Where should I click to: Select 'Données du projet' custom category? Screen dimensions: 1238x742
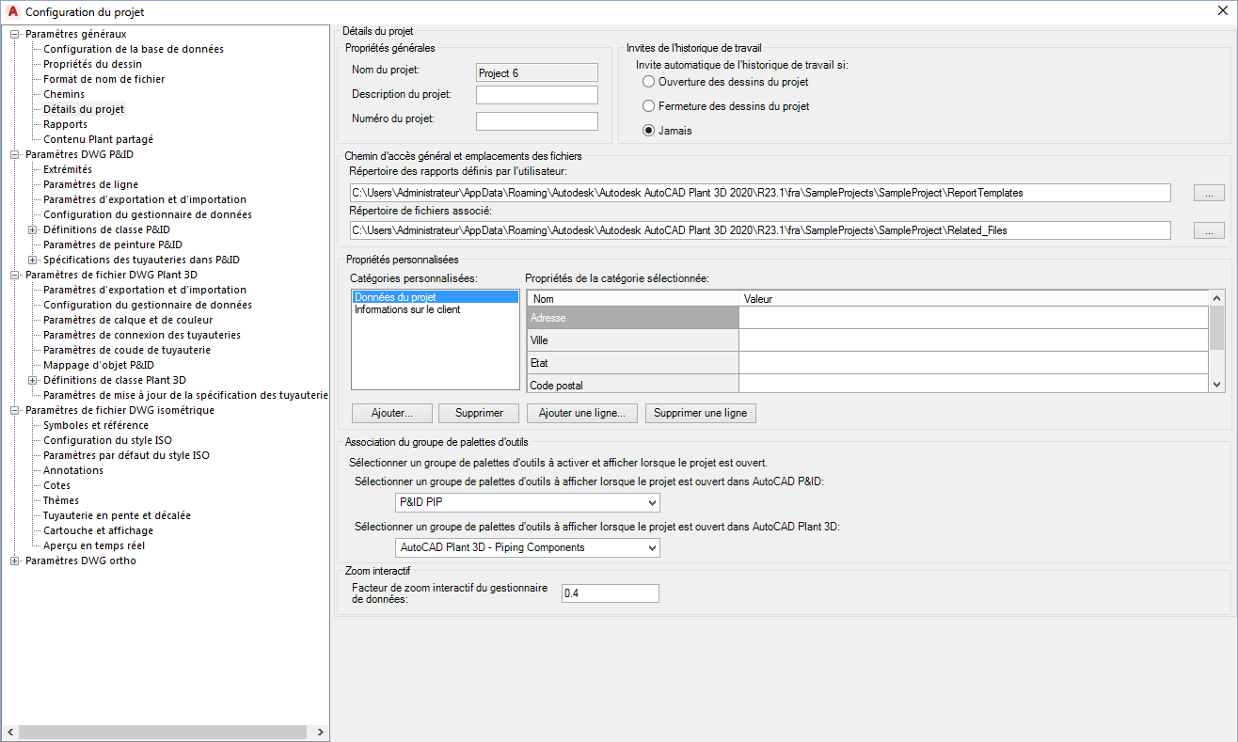[435, 297]
